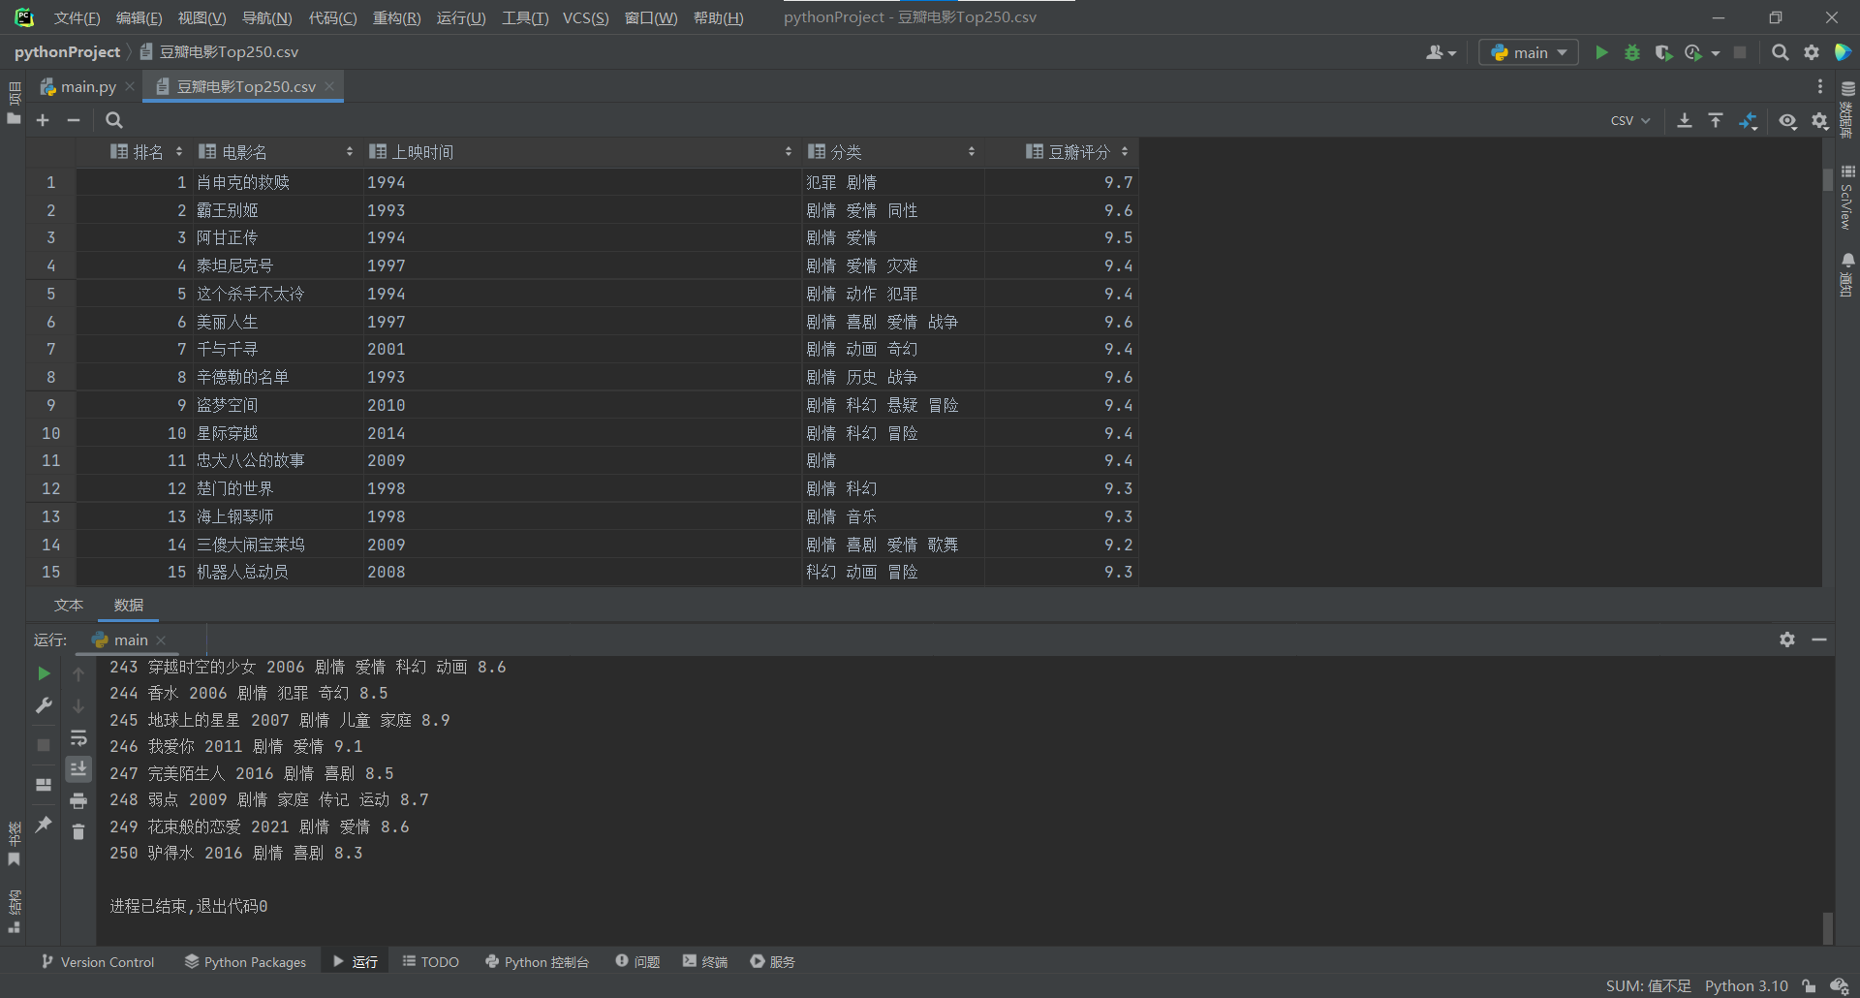The image size is (1860, 998).
Task: Start debugging with the bug icon
Action: tap(1632, 52)
